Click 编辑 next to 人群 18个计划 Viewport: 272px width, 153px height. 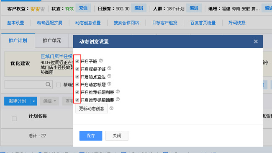coord(194,8)
